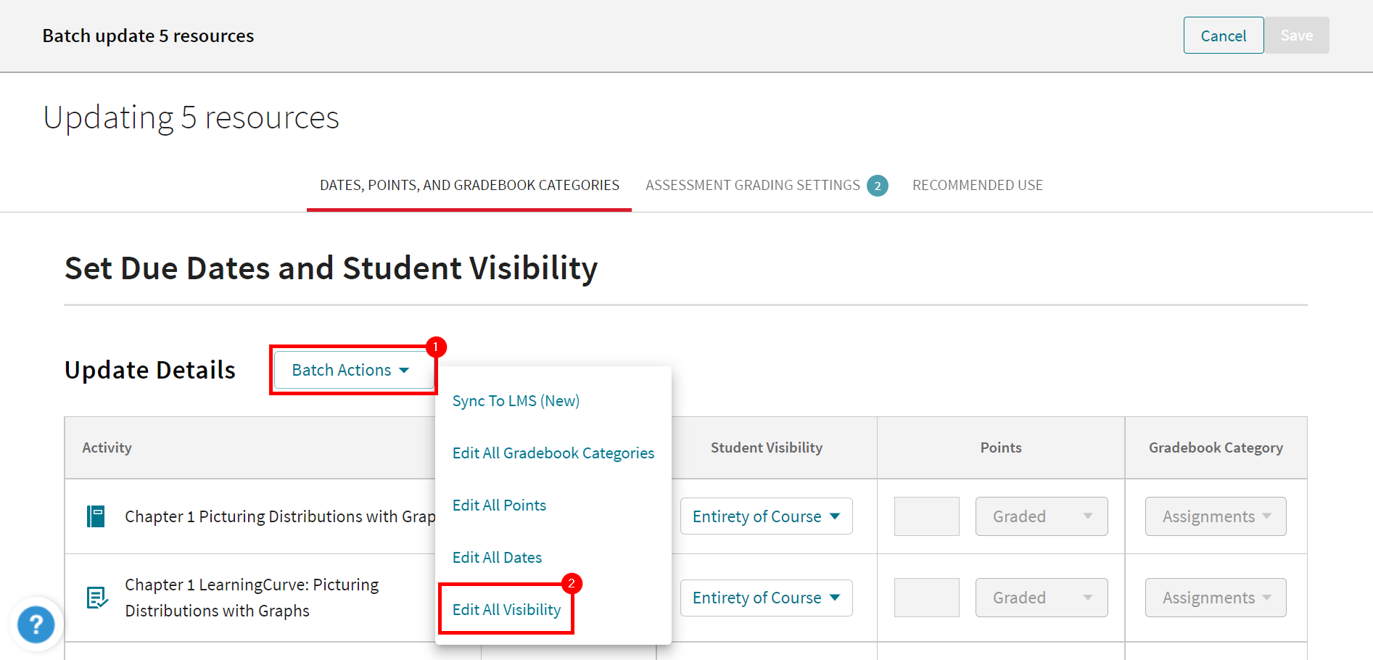This screenshot has height=660, width=1373.
Task: Select Sync To LMS (New)
Action: [516, 400]
